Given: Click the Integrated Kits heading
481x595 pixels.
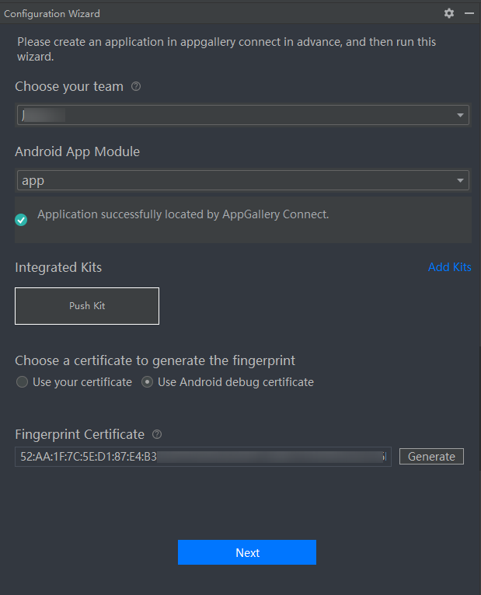Looking at the screenshot, I should coord(58,267).
